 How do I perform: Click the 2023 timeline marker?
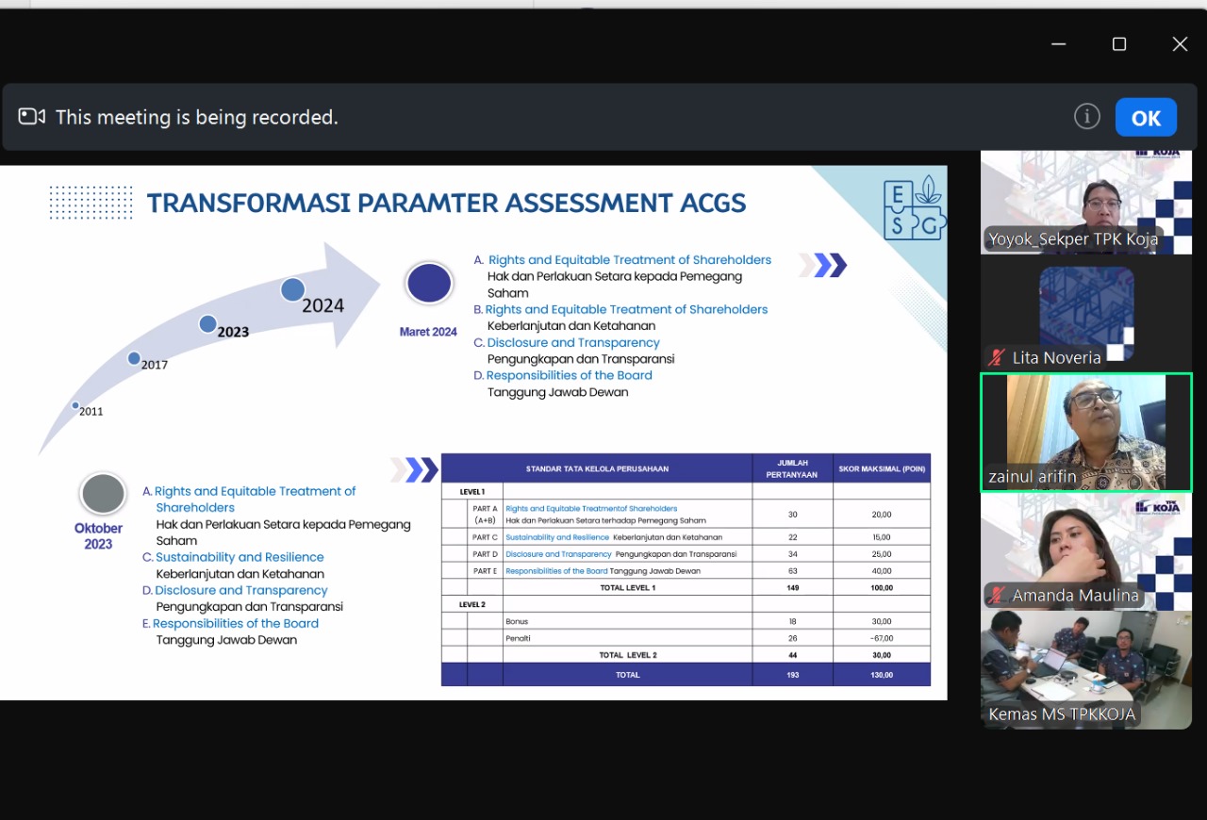click(208, 324)
